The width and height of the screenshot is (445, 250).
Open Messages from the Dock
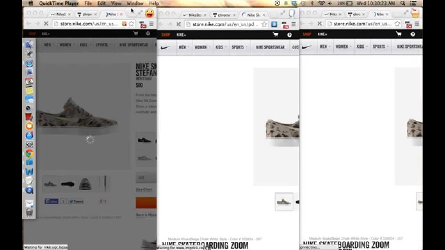pyautogui.click(x=29, y=99)
